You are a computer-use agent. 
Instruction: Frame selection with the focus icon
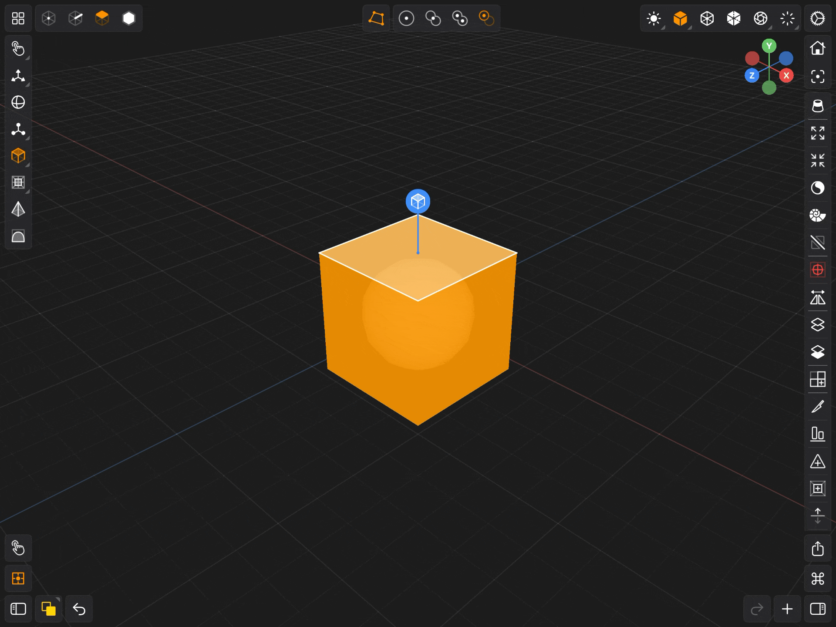tap(818, 77)
